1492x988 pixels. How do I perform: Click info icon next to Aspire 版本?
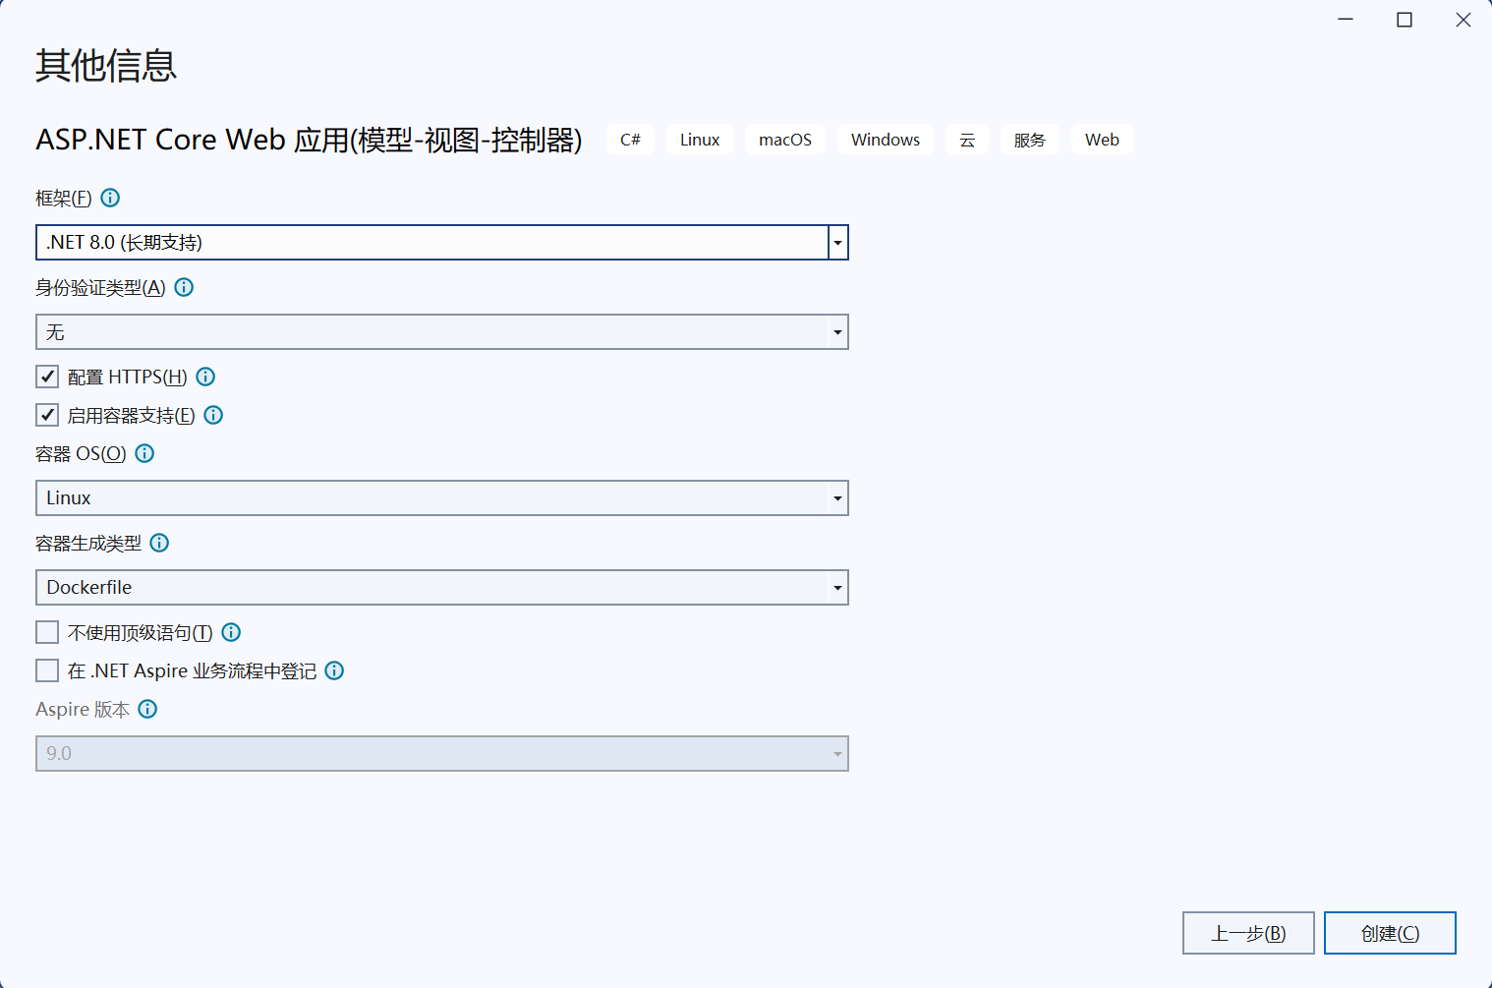[x=147, y=709]
